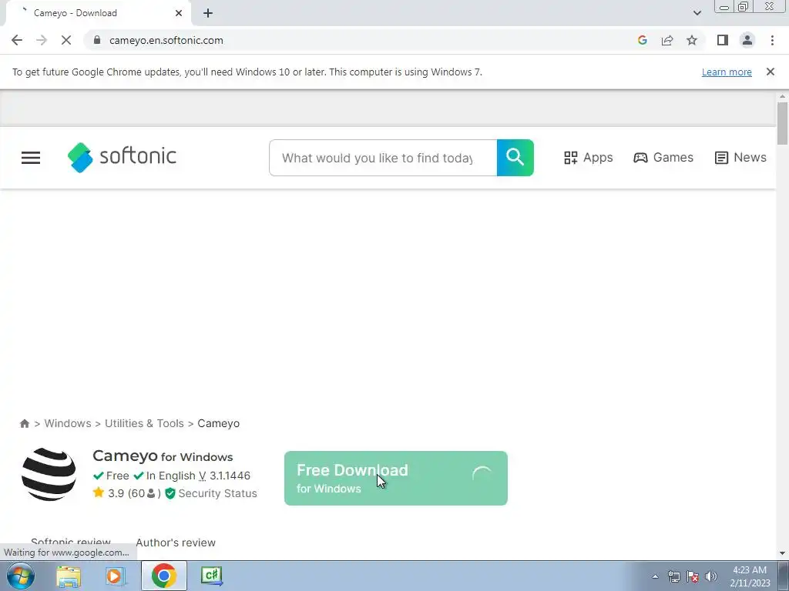Click the Cameyo app logo
The height and width of the screenshot is (591, 789).
point(49,474)
